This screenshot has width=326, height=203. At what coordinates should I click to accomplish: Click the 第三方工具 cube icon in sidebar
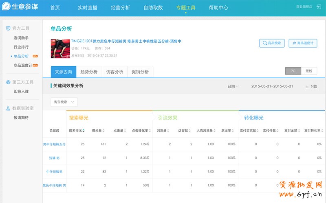coord(8,82)
